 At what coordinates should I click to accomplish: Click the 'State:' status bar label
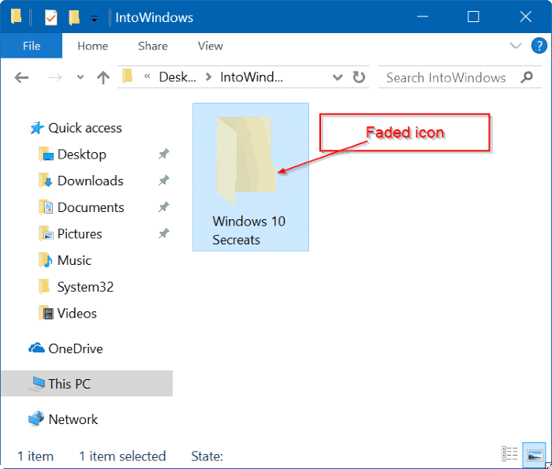coord(207,456)
